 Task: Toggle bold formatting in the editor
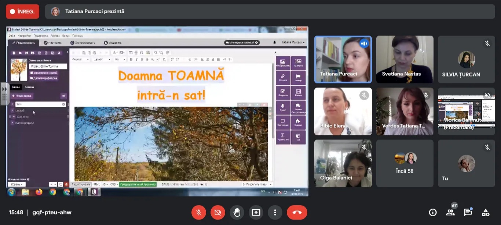click(131, 59)
